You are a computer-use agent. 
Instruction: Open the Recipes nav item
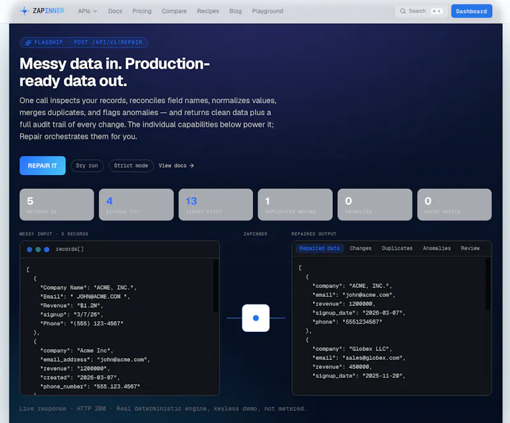[x=208, y=11]
